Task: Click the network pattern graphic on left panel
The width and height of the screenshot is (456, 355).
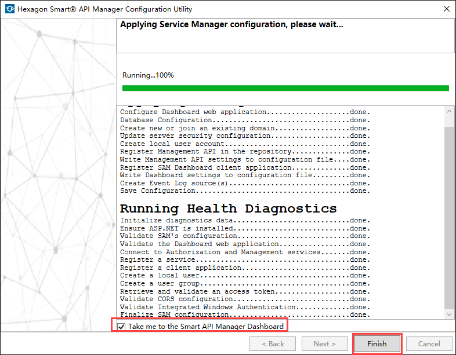Action: tap(58, 174)
